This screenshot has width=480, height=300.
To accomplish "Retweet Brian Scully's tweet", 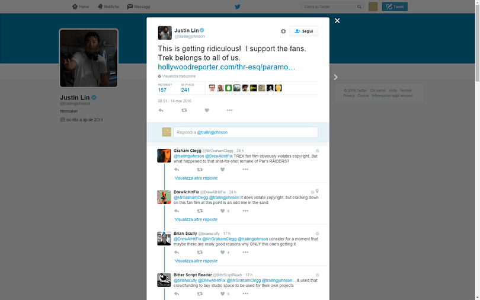I will (x=200, y=252).
